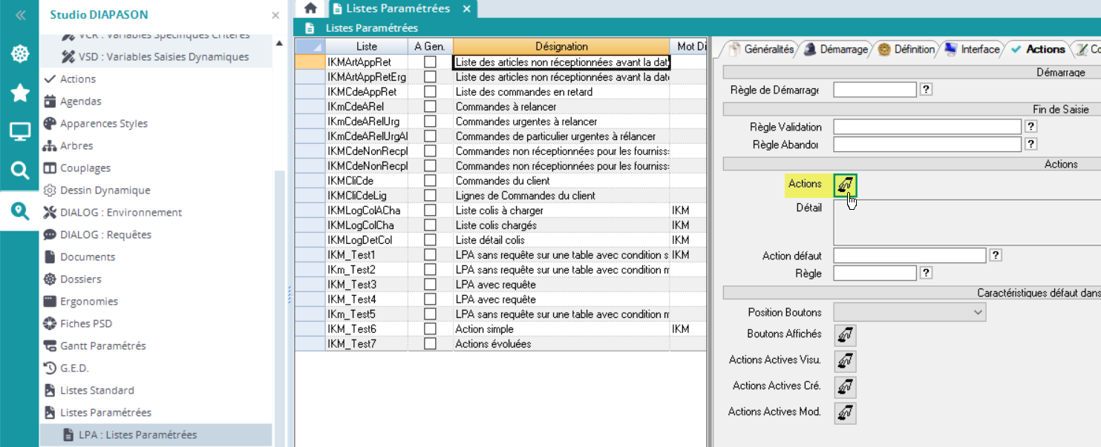Screen dimensions: 1101x447
Task: Click the gear wheel icon in left sidebar
Action: coord(20,54)
